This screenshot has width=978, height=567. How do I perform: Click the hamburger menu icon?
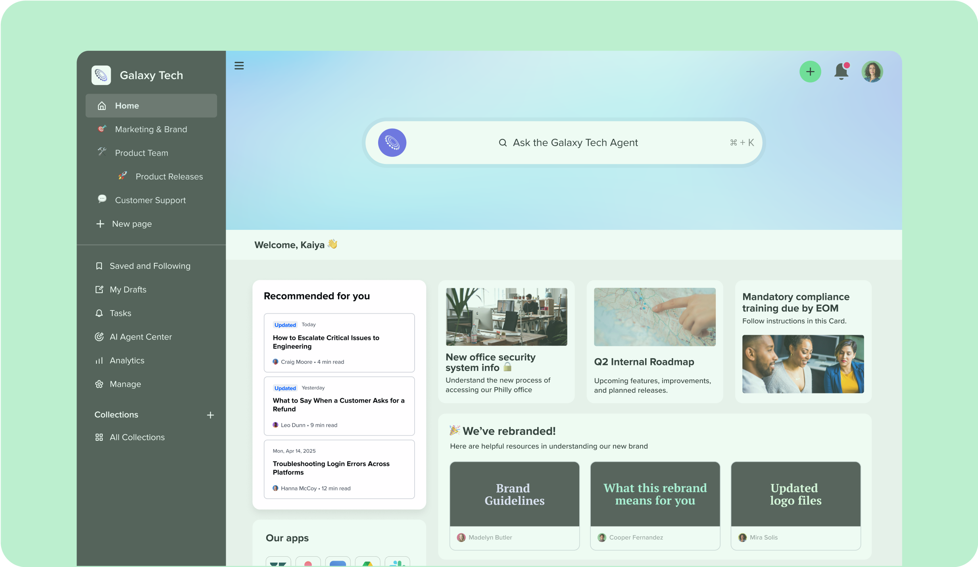coord(239,66)
